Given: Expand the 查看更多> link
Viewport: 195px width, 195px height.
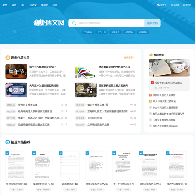Looking at the screenshot, I should 129,58.
